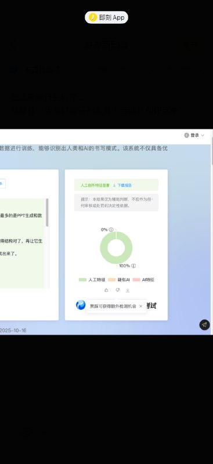Screen dimensions: 213x464
Task: Open the 登录 login link
Action: [194, 135]
